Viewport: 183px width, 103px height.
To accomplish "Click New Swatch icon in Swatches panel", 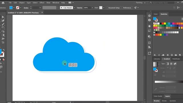I will coord(180,55).
